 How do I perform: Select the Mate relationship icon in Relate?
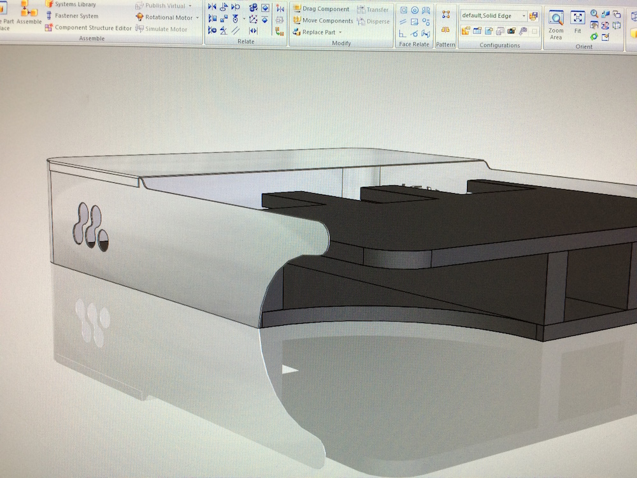point(212,6)
